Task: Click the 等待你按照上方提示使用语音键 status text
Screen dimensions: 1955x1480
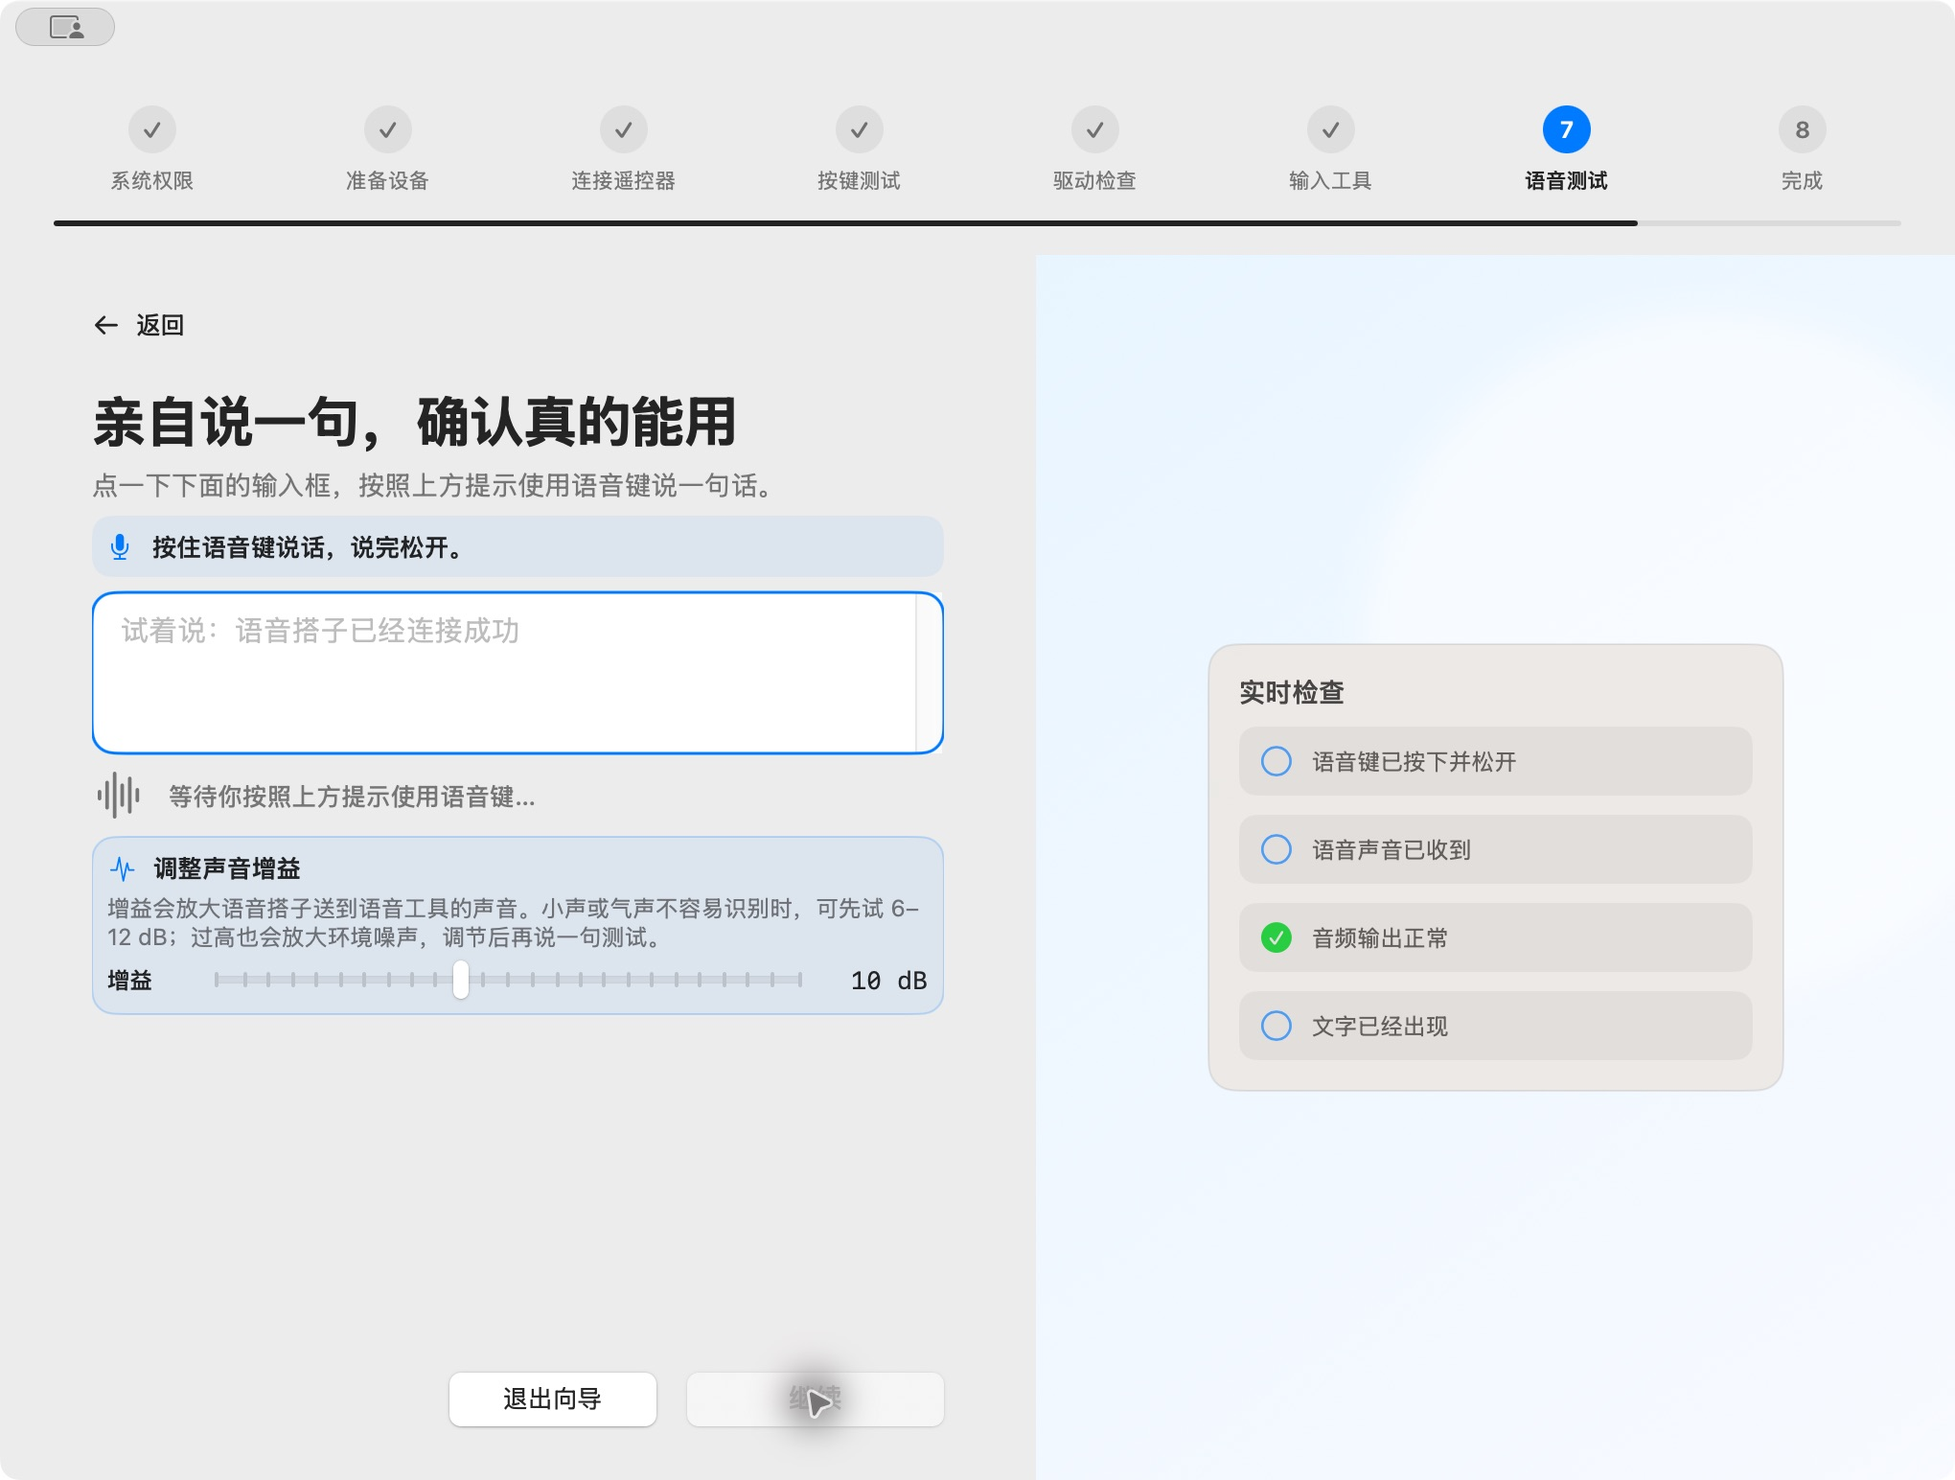Action: tap(352, 797)
